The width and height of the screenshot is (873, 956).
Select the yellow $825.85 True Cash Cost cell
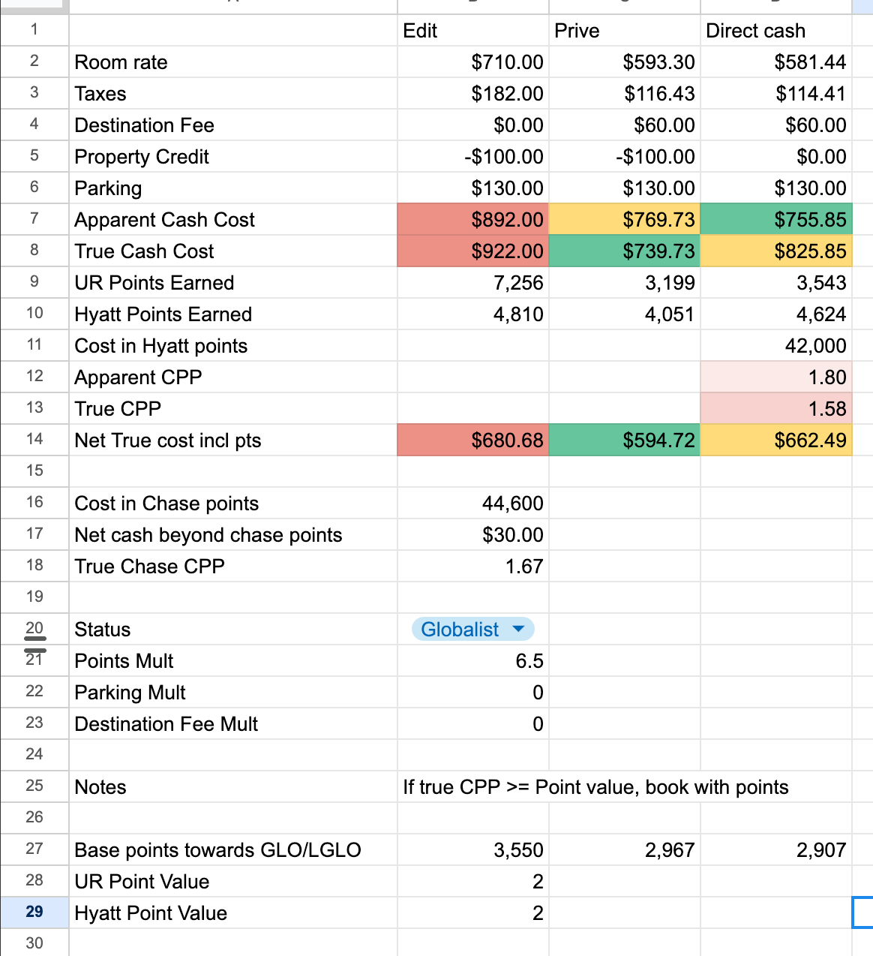pyautogui.click(x=775, y=251)
